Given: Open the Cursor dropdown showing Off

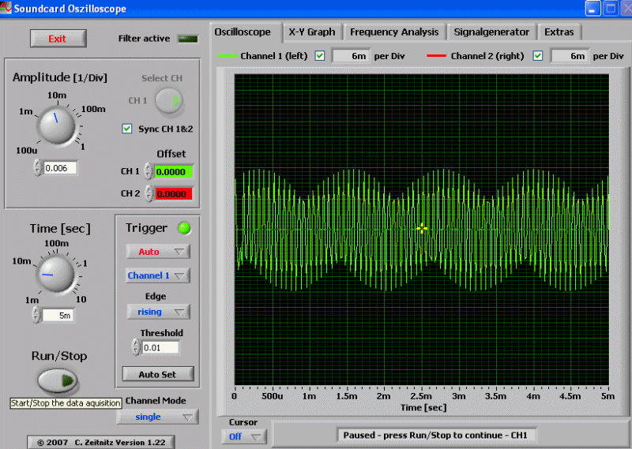Looking at the screenshot, I should tap(243, 436).
